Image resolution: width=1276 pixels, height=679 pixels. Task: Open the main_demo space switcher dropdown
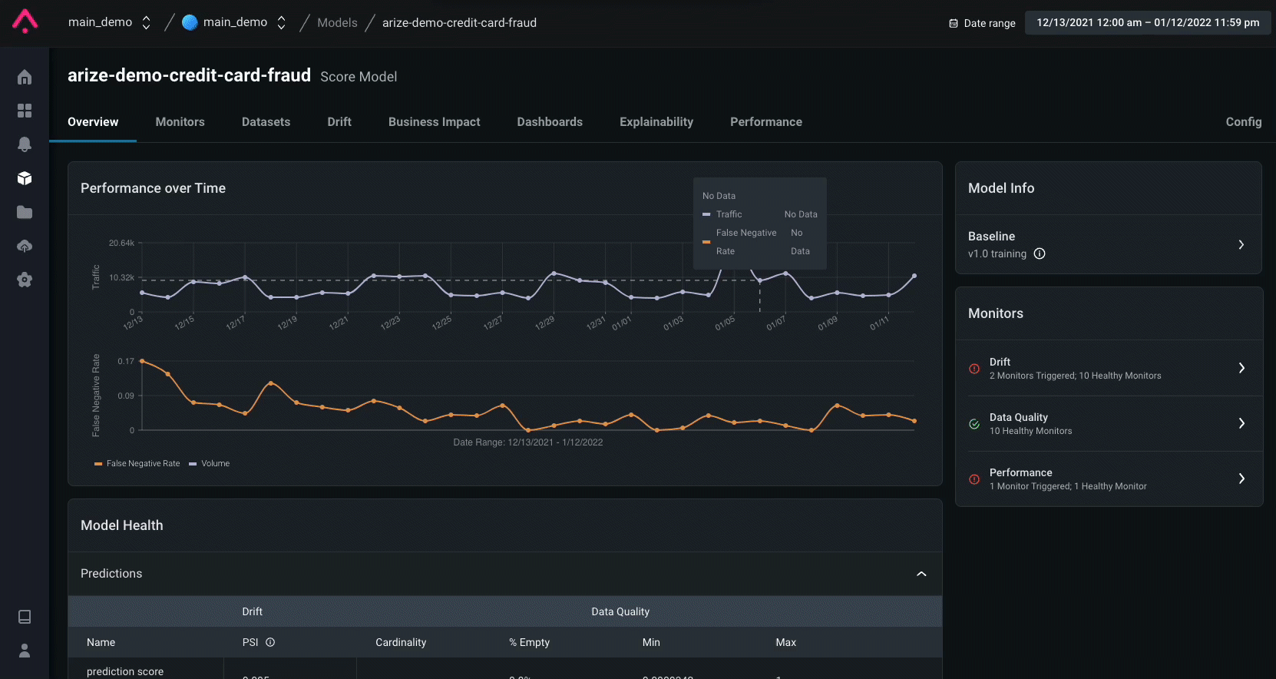pos(234,22)
